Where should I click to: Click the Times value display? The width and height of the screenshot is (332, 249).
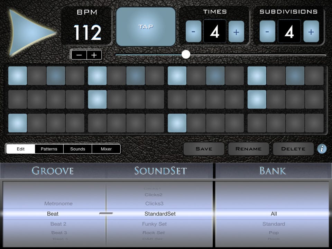point(215,31)
